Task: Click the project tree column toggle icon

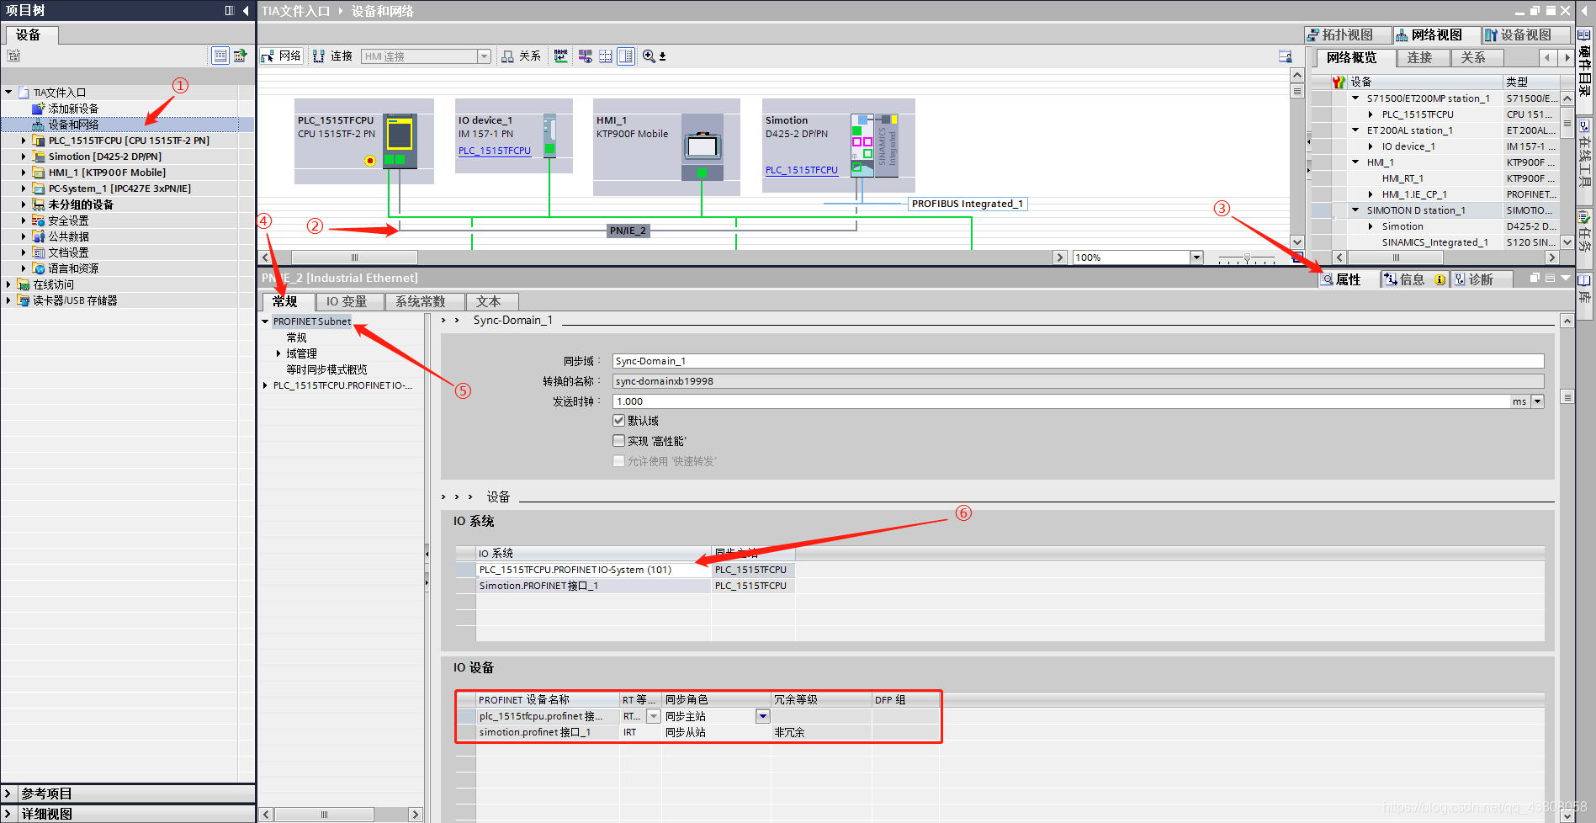Action: [x=229, y=11]
